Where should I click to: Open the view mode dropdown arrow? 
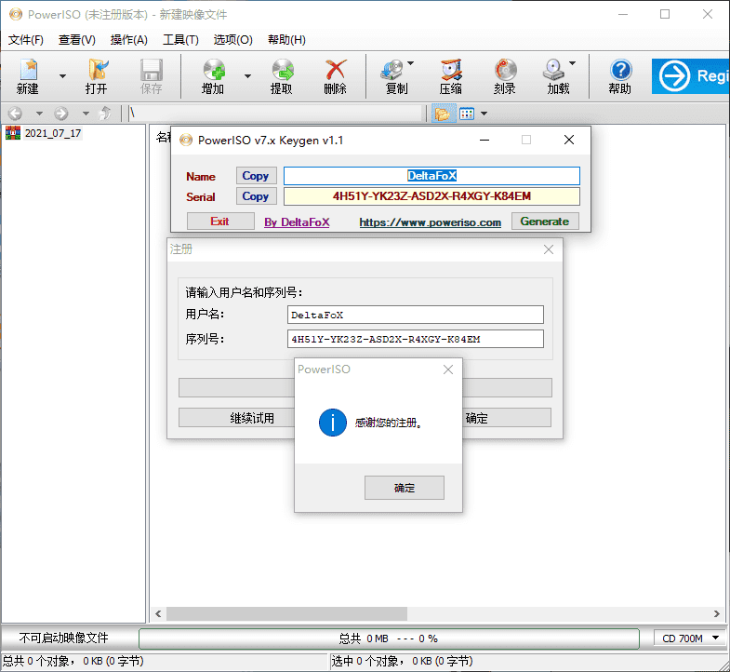pyautogui.click(x=484, y=114)
